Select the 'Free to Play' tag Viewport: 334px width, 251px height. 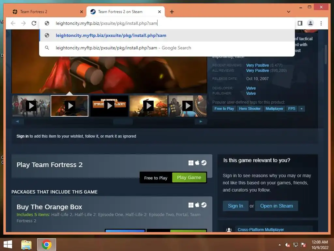[x=224, y=109]
